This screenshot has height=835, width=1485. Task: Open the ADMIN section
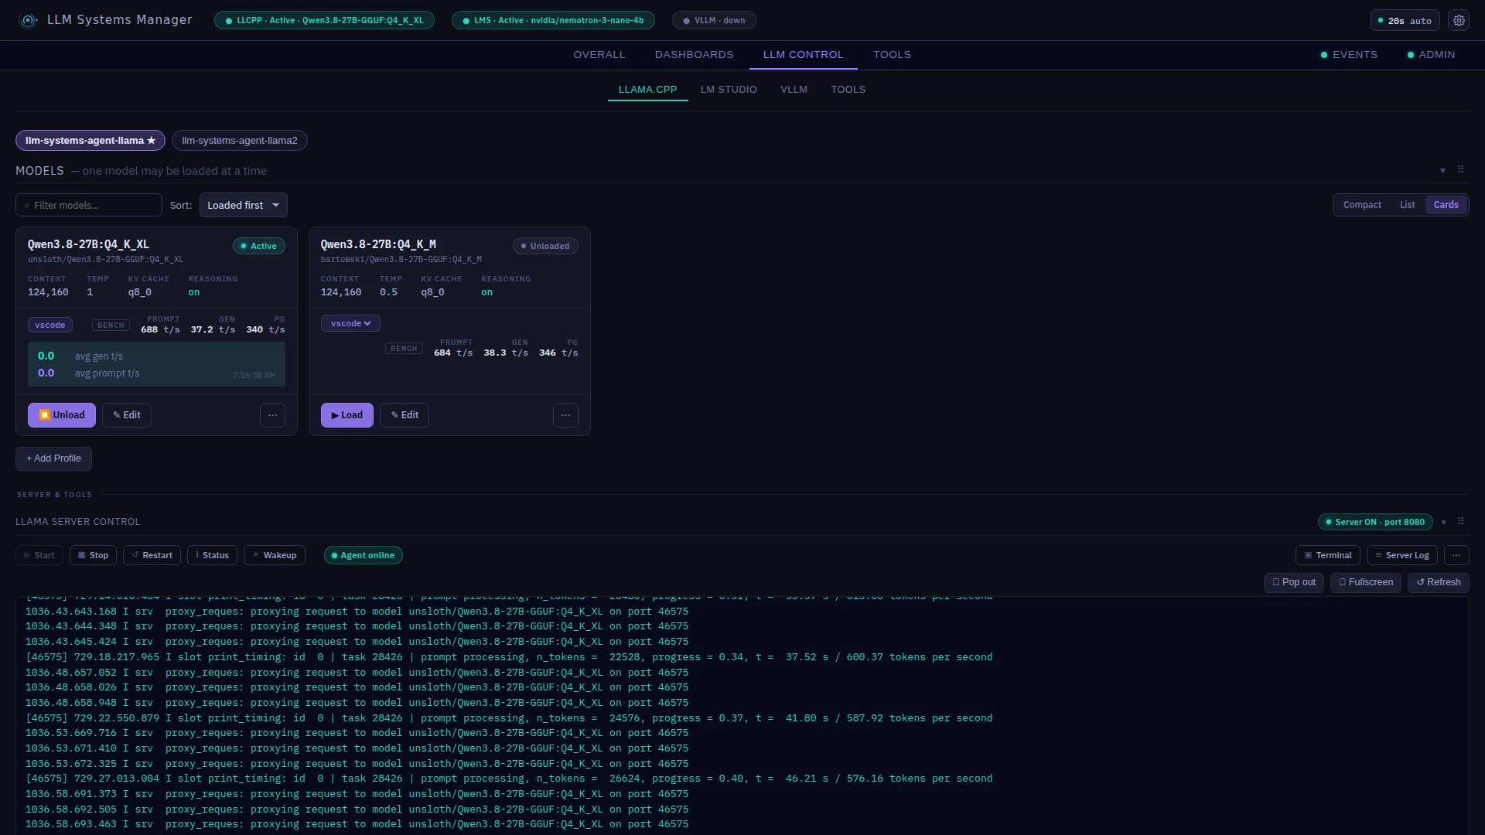click(1431, 55)
